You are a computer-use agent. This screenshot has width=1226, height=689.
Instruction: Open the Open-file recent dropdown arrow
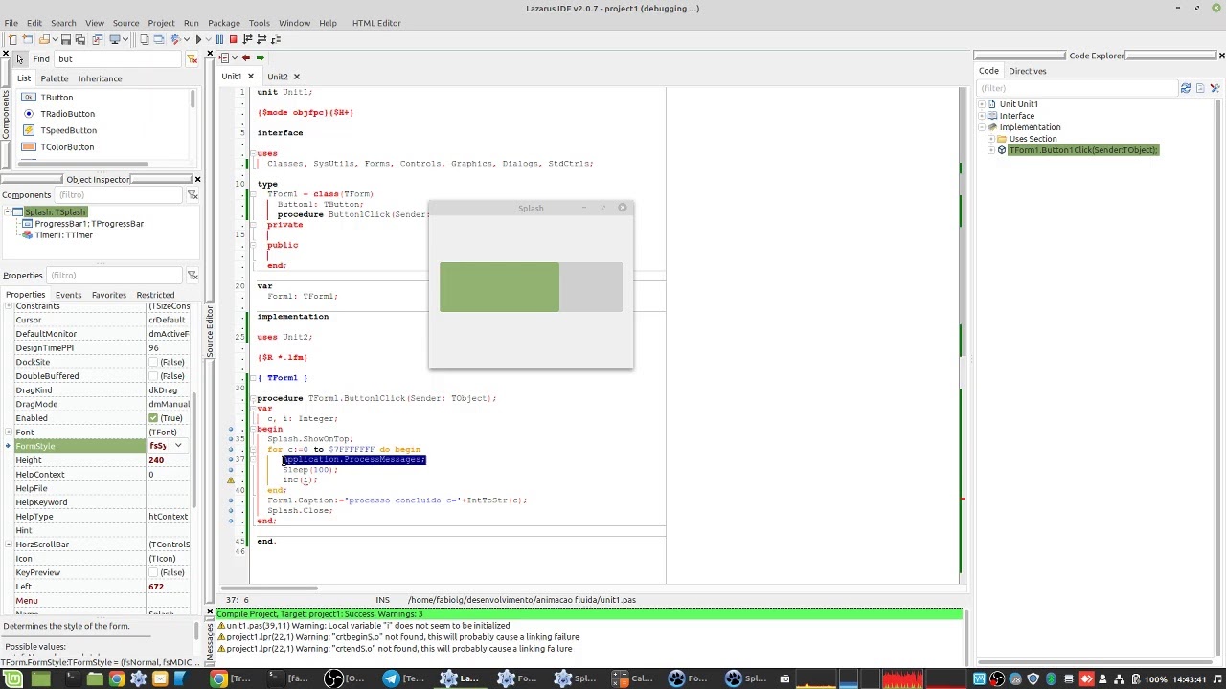pyautogui.click(x=55, y=39)
